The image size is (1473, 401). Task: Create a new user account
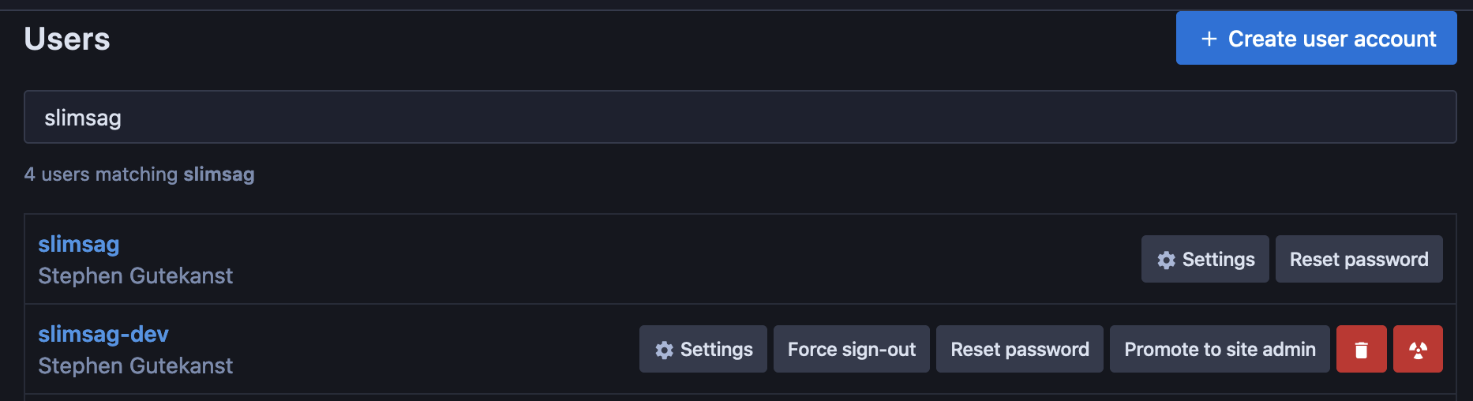click(x=1316, y=38)
